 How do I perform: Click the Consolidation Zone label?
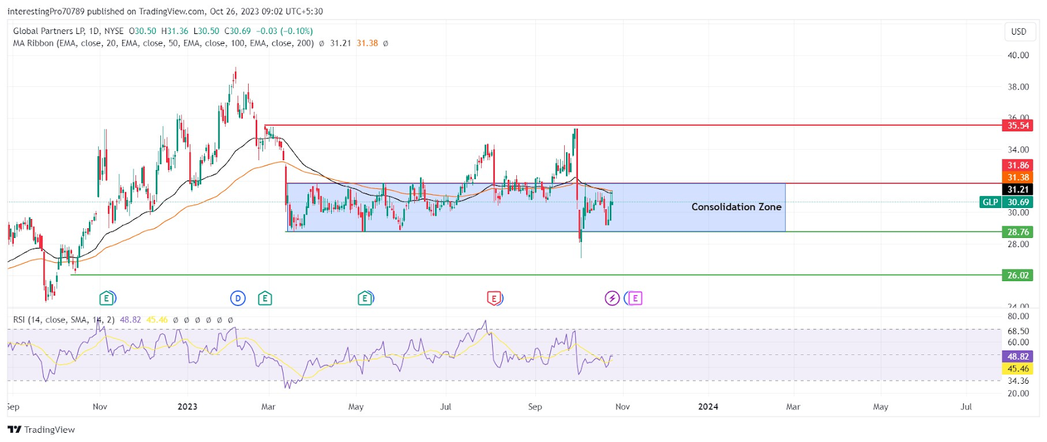(x=736, y=207)
